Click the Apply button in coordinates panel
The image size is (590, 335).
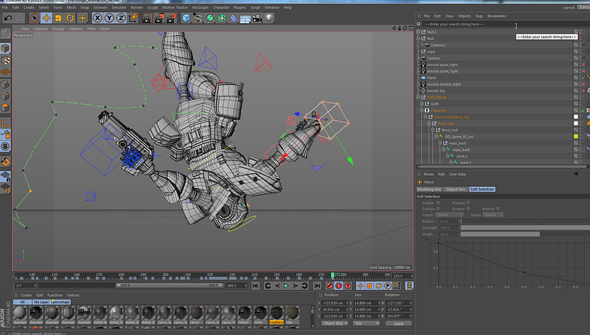(x=398, y=323)
